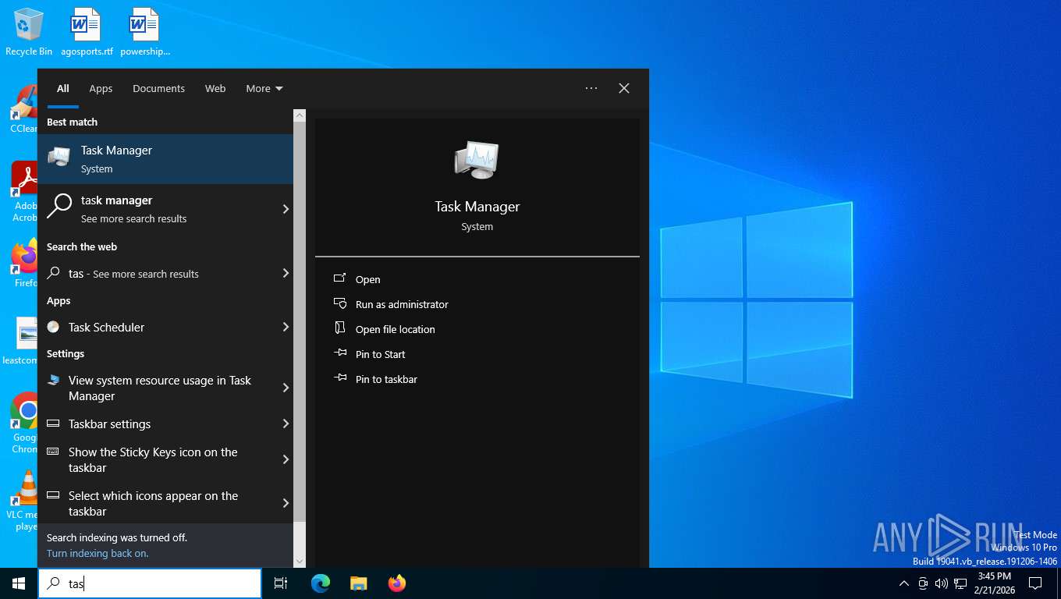Click the results list scrollbar thumb
This screenshot has height=599, width=1061.
[x=300, y=322]
